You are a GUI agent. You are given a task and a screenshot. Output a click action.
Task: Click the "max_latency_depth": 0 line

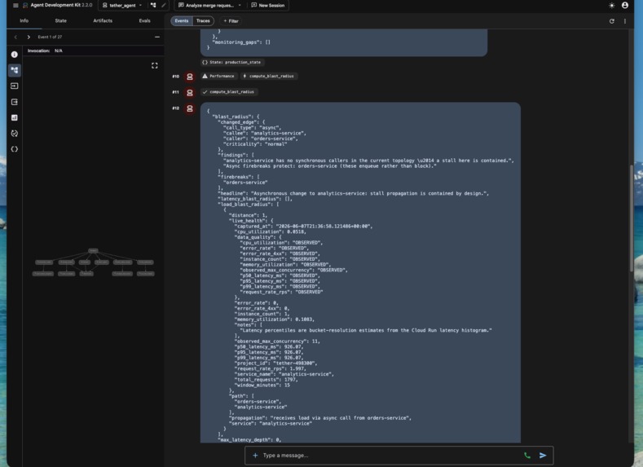tap(249, 440)
